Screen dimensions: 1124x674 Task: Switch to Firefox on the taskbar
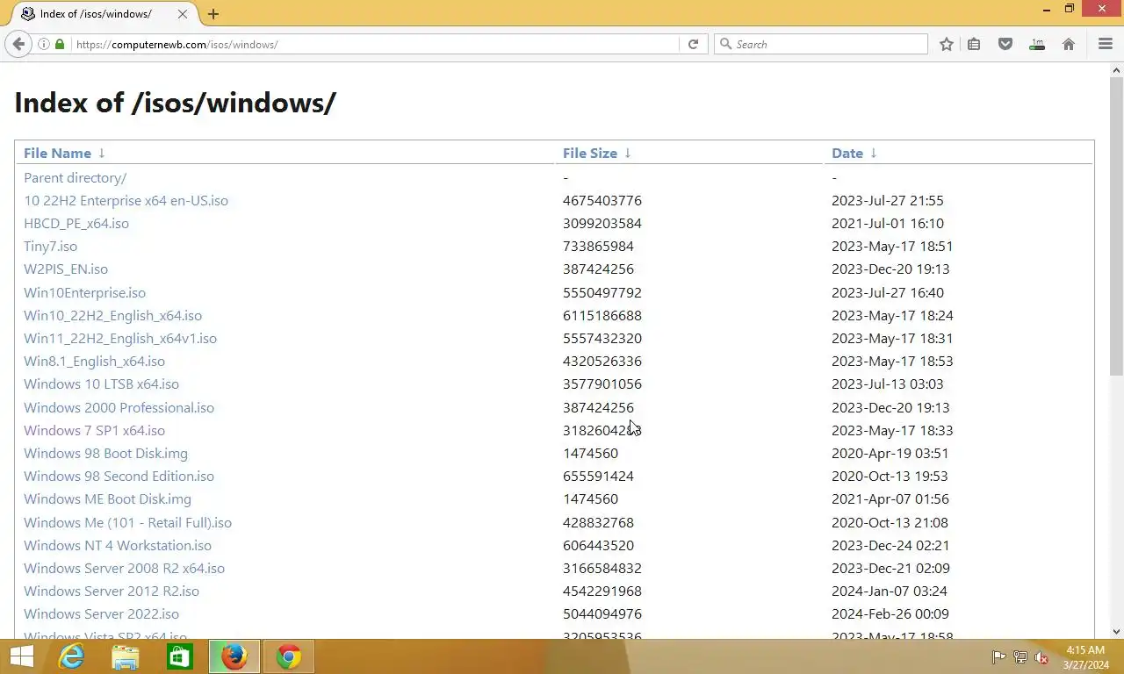click(234, 656)
